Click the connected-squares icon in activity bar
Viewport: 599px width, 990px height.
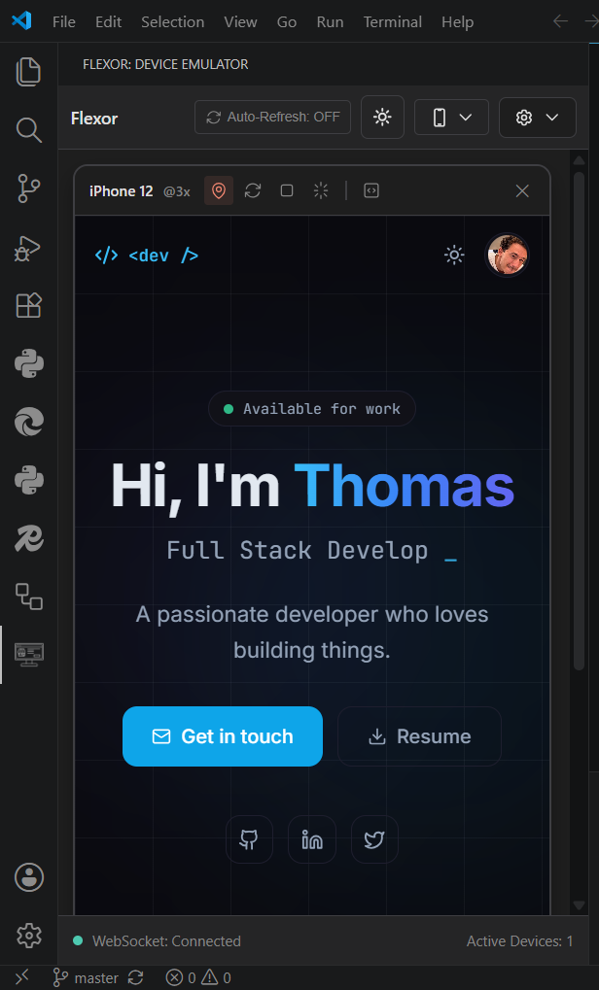pos(28,597)
